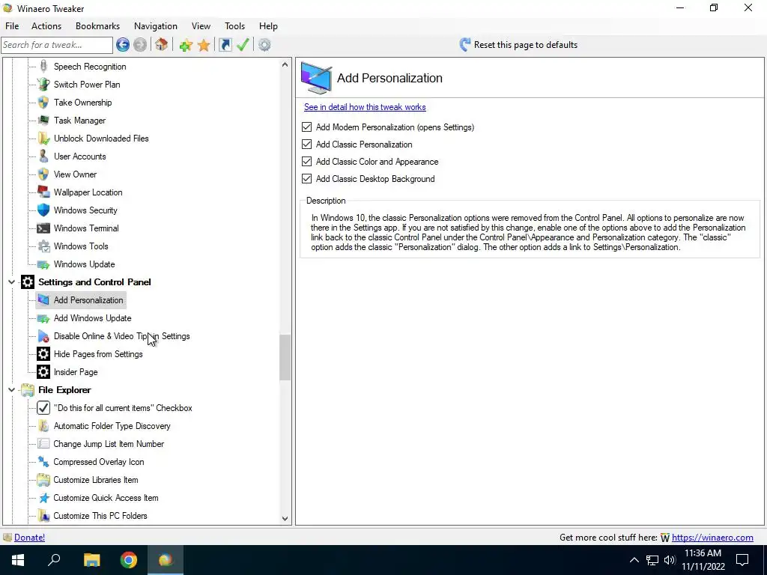Viewport: 767px width, 575px height.
Task: Open the View menu
Action: 201,26
